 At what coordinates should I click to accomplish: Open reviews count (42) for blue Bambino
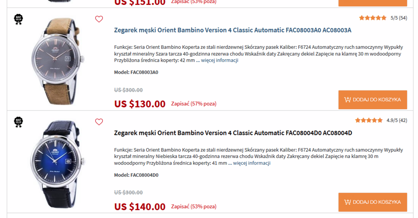click(x=403, y=120)
